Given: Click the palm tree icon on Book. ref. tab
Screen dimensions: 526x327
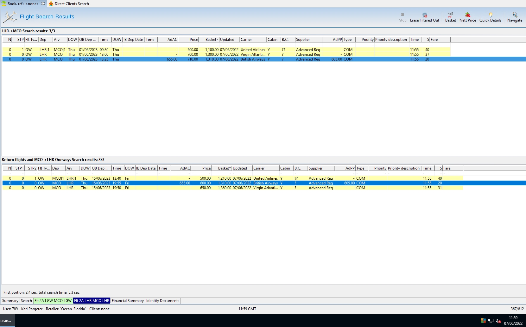Looking at the screenshot, I should pos(4,3).
